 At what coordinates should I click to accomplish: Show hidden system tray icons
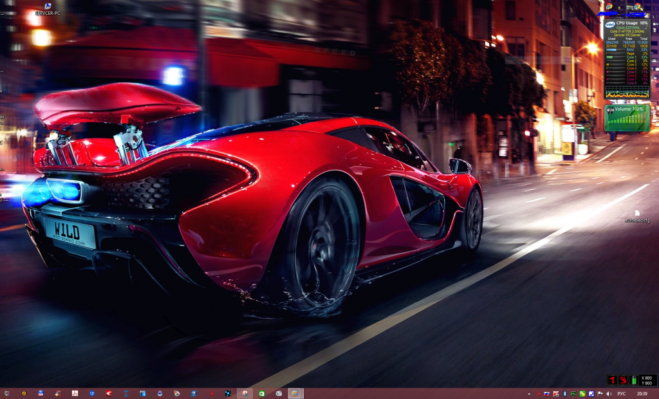pos(529,393)
